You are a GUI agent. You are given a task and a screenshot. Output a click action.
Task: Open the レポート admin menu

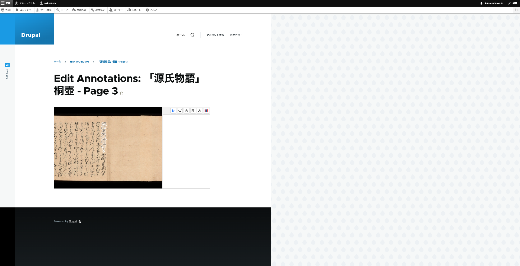click(x=134, y=10)
